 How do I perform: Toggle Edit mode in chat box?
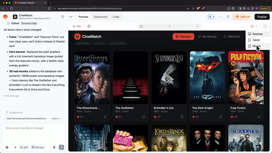tap(24, 147)
